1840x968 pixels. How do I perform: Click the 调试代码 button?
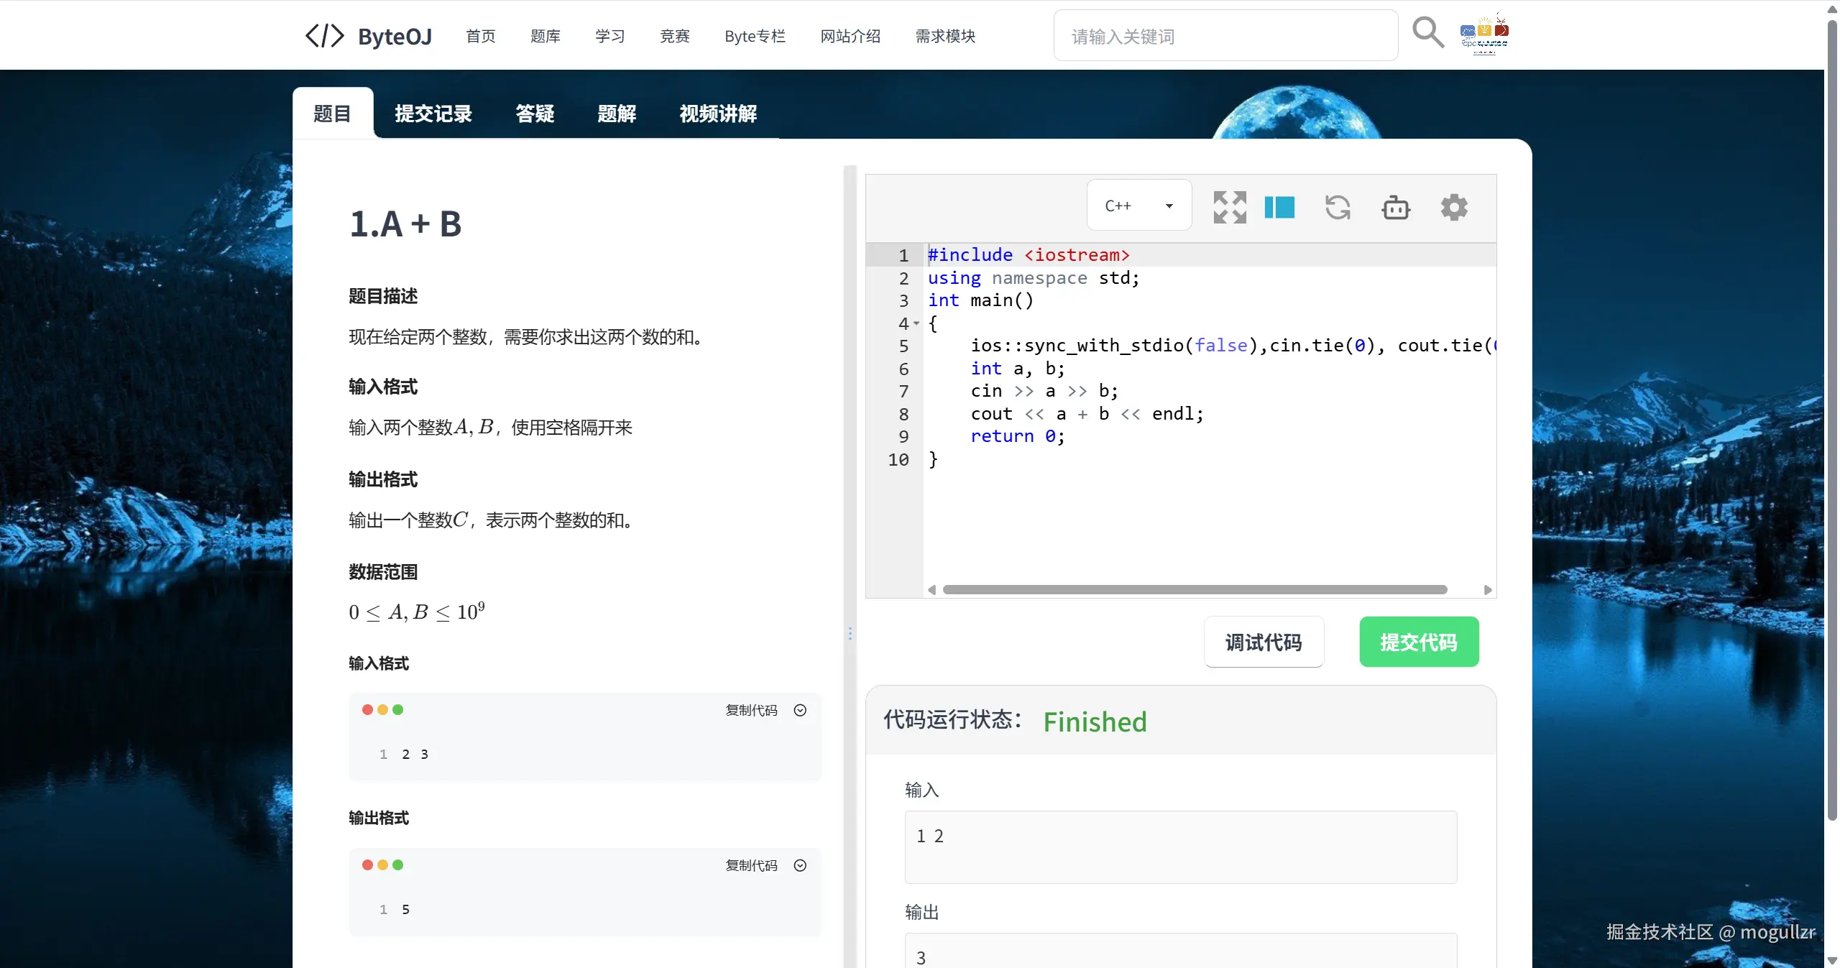(1264, 642)
